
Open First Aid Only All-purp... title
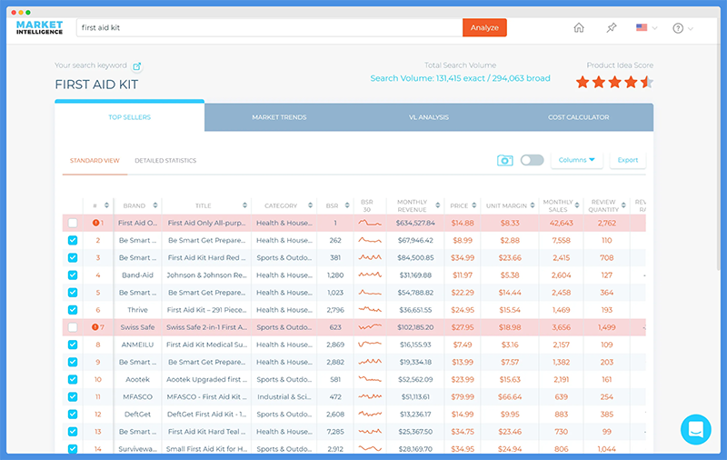pyautogui.click(x=207, y=223)
